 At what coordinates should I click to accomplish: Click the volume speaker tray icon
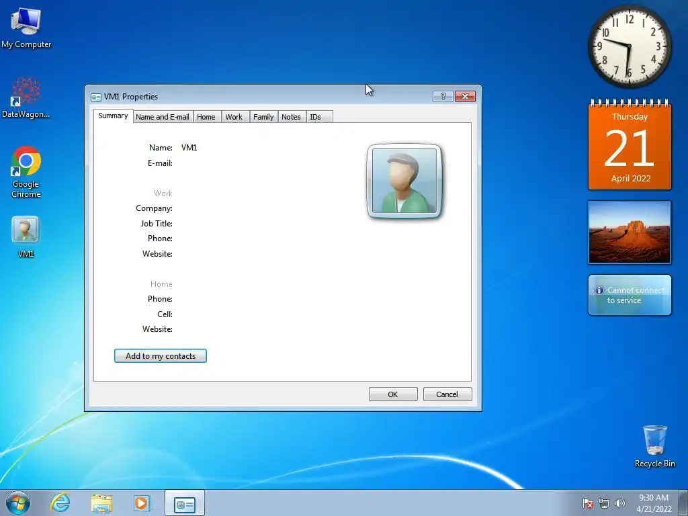tap(620, 503)
